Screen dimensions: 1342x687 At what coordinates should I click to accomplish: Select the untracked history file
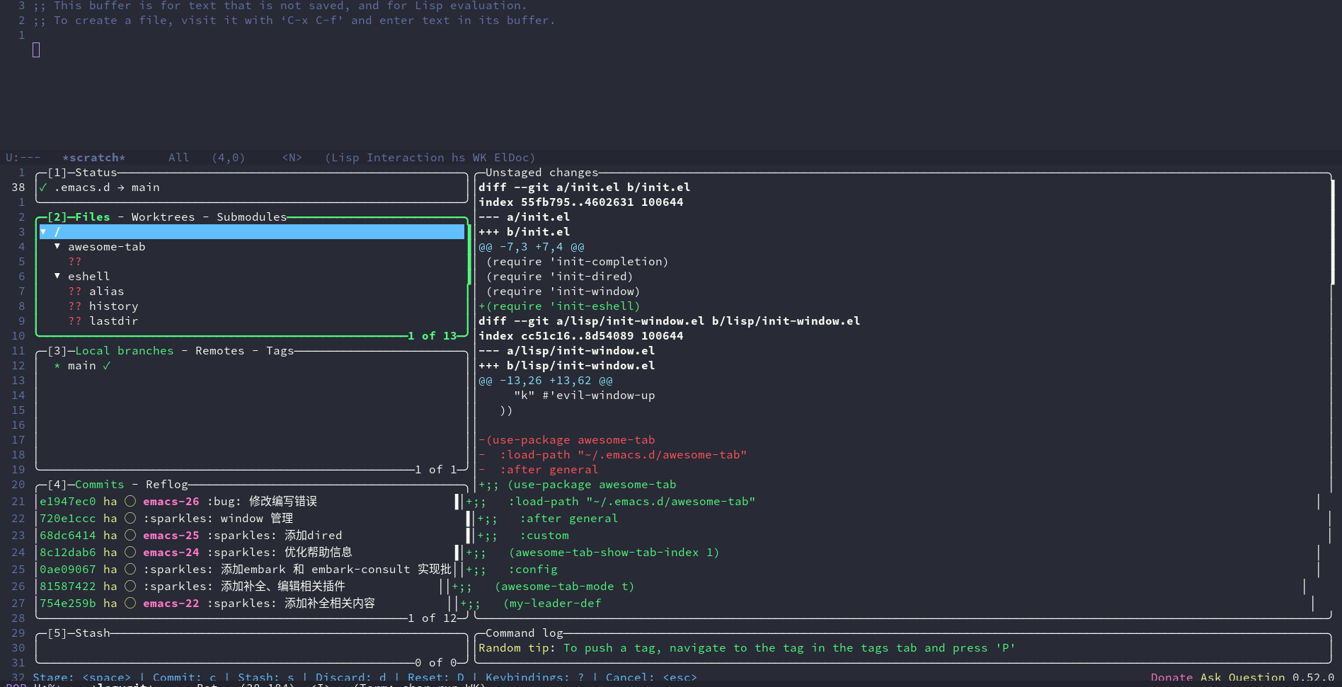pyautogui.click(x=103, y=306)
